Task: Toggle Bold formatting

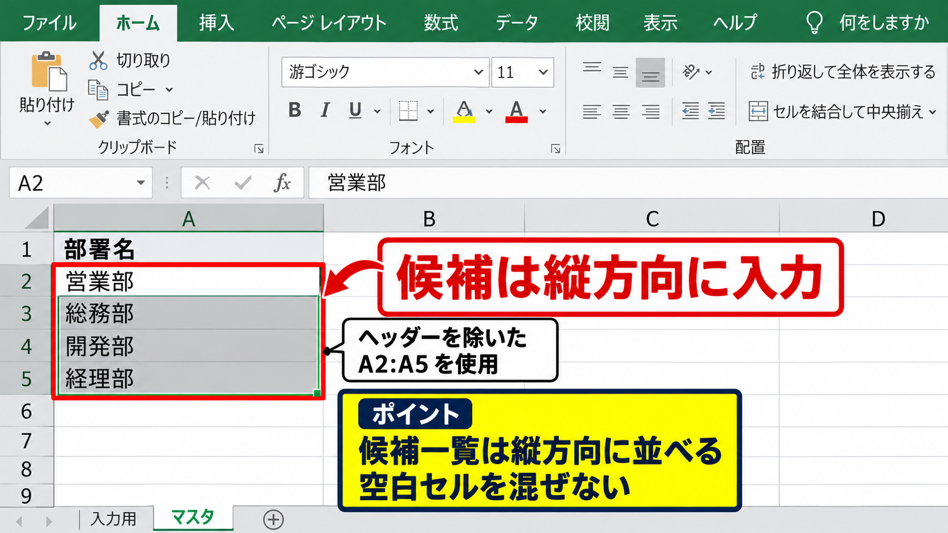Action: coord(294,110)
